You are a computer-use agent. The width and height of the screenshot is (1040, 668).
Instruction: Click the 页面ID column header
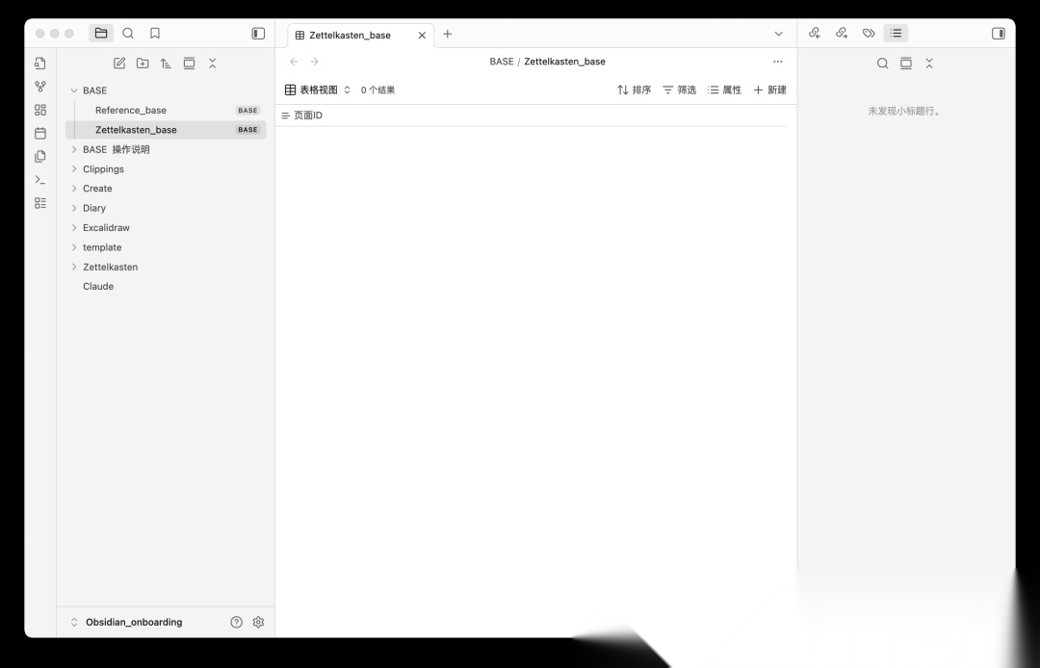coord(302,116)
